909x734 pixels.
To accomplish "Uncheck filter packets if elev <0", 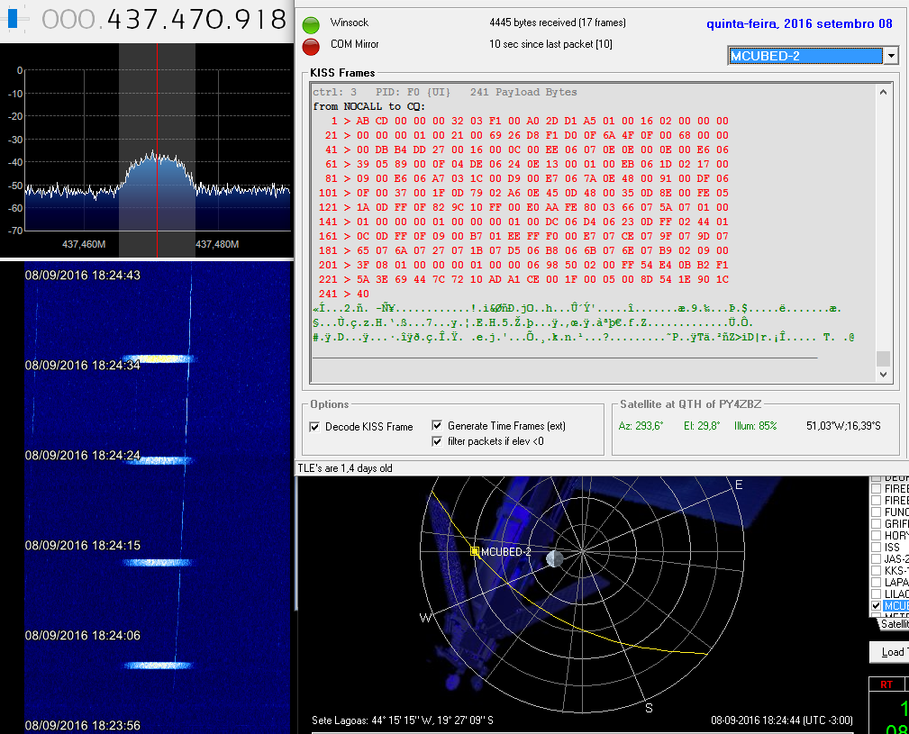I will (438, 441).
